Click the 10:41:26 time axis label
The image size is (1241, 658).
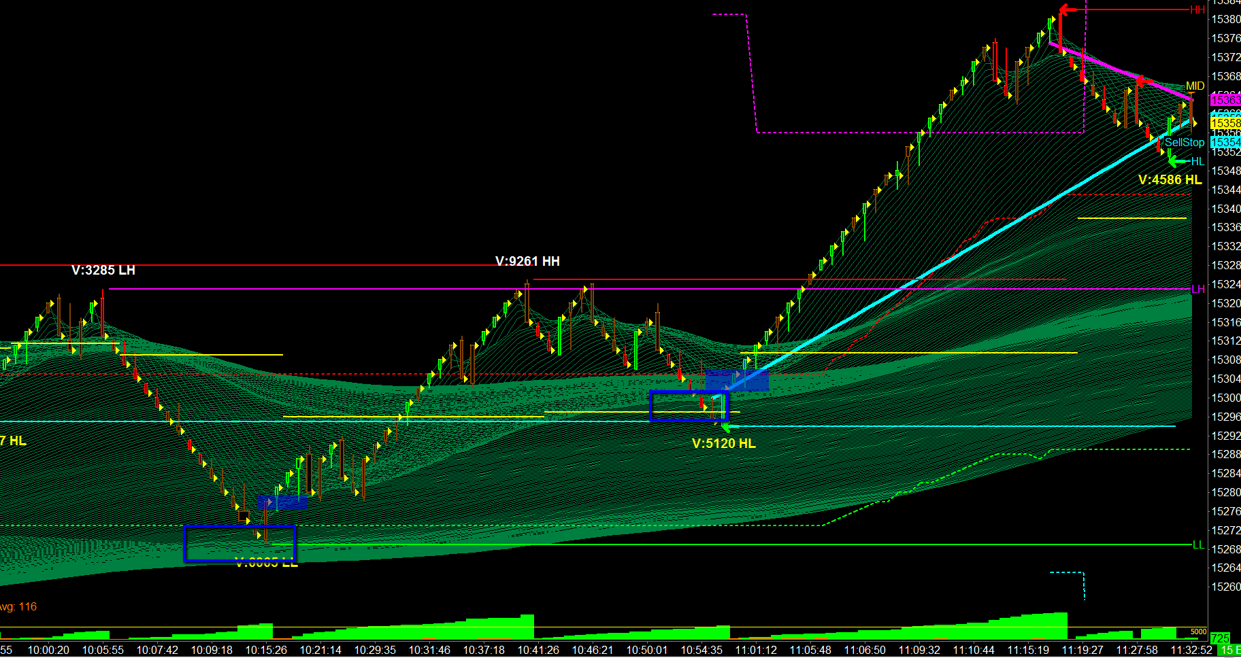538,650
